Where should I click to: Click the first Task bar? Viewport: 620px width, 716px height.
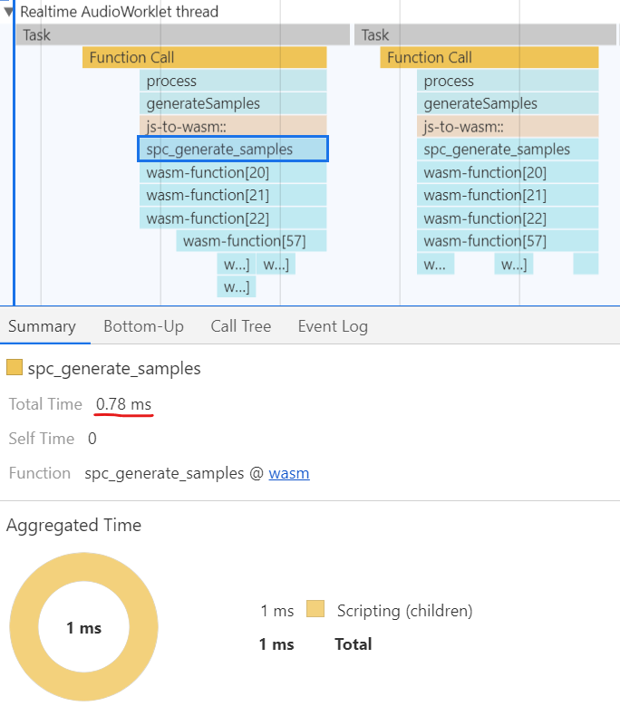(x=183, y=34)
